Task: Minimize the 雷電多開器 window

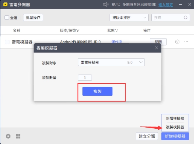Action: click(x=180, y=4)
